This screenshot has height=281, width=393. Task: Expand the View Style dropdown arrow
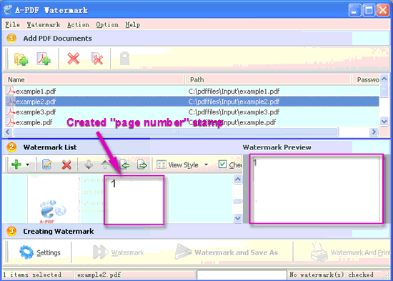[206, 165]
